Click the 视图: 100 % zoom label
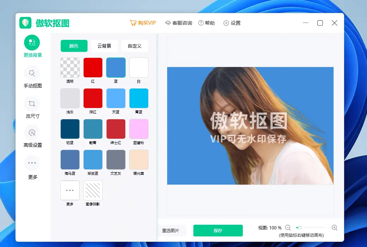 click(x=270, y=228)
